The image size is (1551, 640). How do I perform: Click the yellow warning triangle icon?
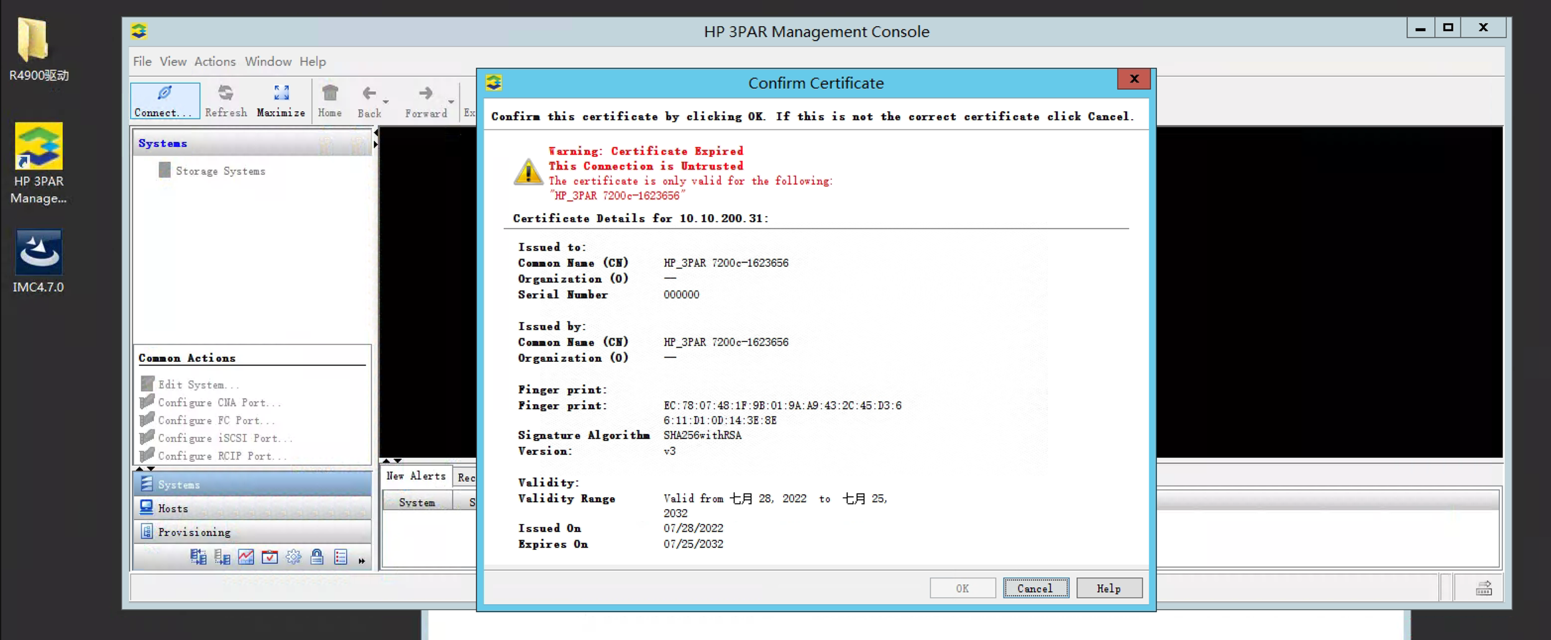point(528,171)
